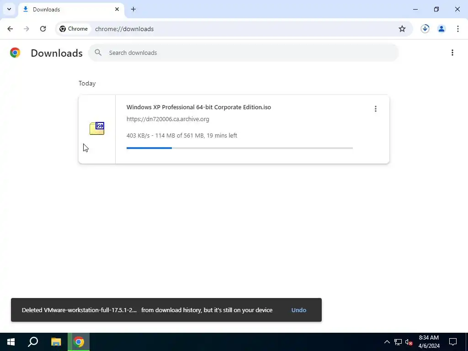Open Windows taskbar search
The image size is (468, 351).
coord(33,342)
